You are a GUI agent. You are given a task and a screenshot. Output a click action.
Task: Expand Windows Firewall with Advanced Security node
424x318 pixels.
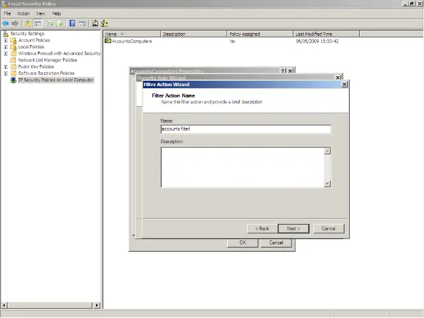click(x=6, y=54)
